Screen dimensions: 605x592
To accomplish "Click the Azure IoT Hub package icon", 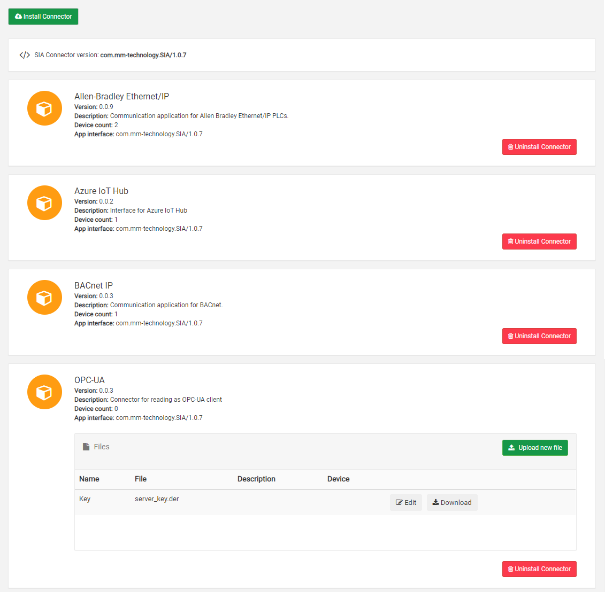I will pos(44,202).
